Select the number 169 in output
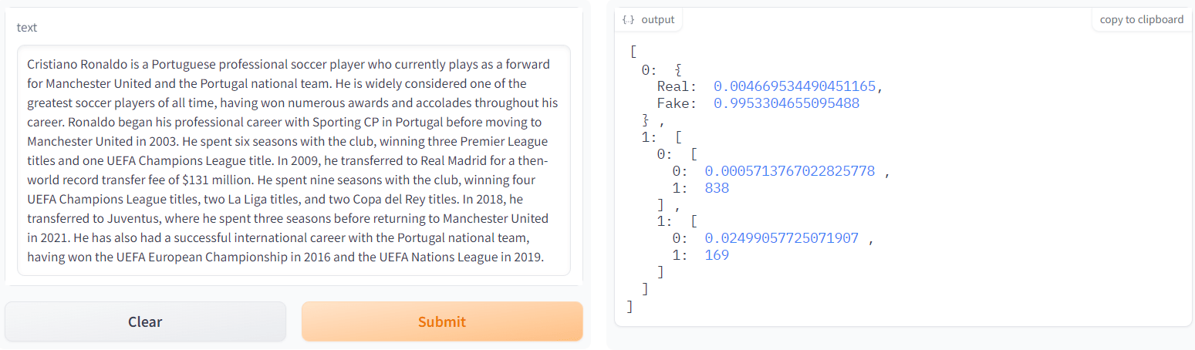 717,255
